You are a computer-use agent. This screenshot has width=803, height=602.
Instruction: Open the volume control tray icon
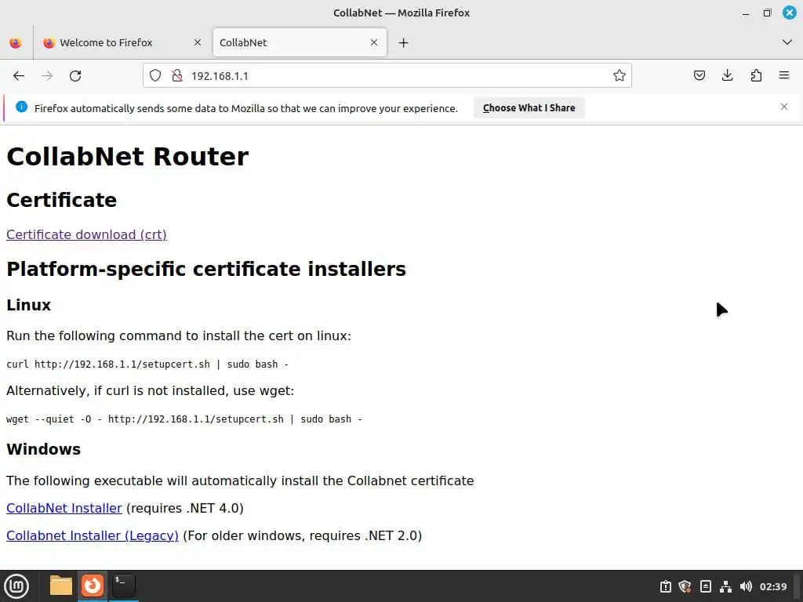click(x=746, y=586)
